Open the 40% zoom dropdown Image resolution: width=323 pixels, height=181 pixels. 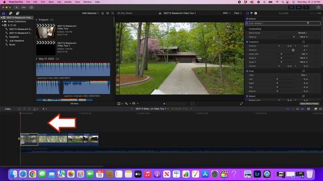click(227, 13)
